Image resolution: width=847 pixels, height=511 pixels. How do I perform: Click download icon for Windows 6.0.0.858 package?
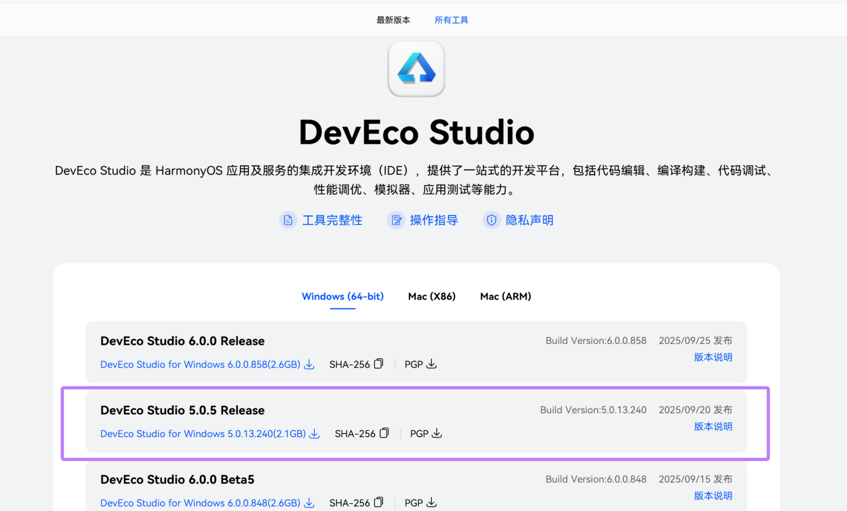(x=309, y=364)
